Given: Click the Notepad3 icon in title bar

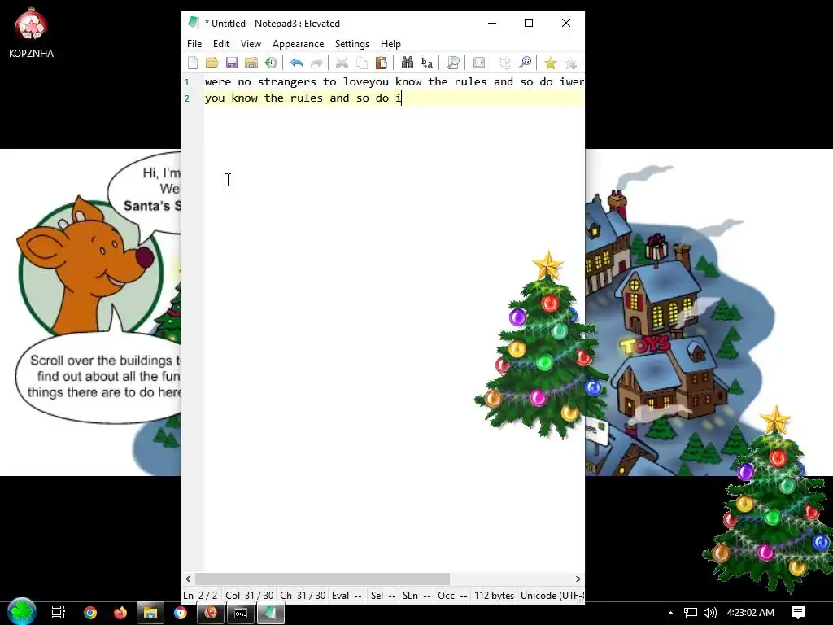Looking at the screenshot, I should tap(194, 23).
